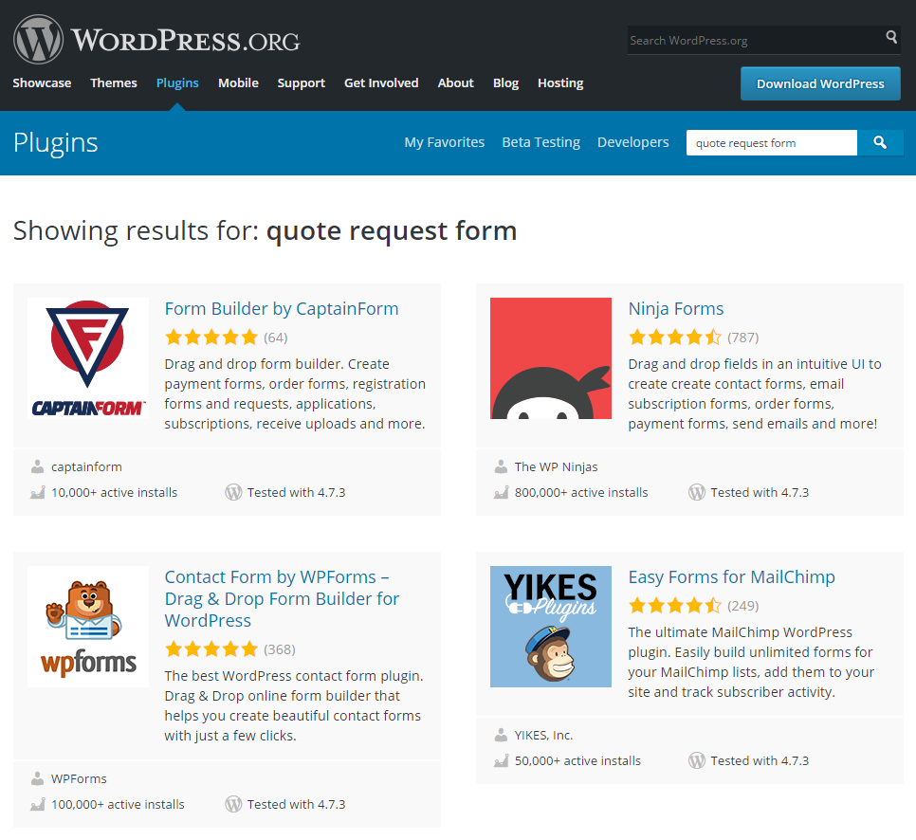
Task: Click the top search magnifier icon
Action: [891, 37]
